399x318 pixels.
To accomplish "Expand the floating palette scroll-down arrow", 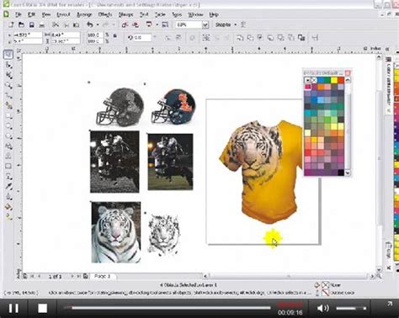I will (x=348, y=172).
